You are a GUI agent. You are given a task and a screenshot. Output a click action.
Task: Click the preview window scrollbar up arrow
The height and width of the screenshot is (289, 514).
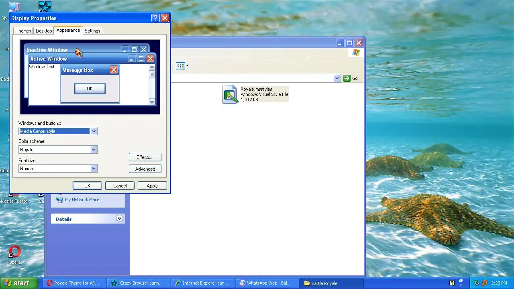pyautogui.click(x=152, y=67)
